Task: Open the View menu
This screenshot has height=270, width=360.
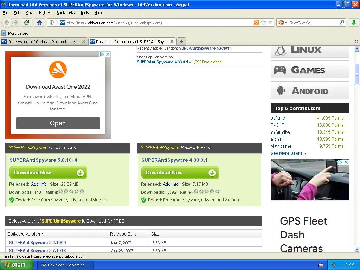Action: pyautogui.click(x=30, y=13)
